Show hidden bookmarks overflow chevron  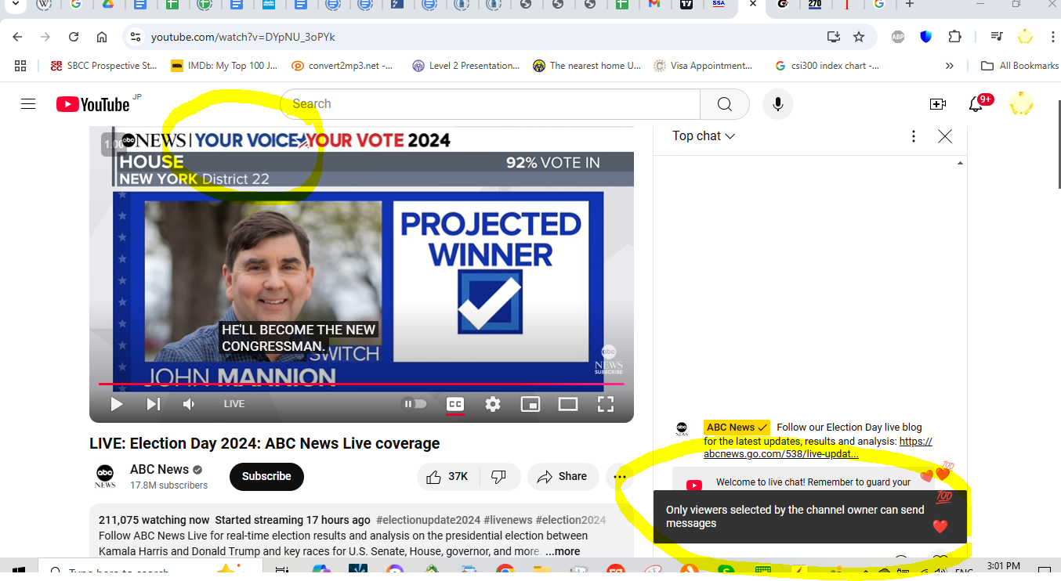click(x=950, y=66)
